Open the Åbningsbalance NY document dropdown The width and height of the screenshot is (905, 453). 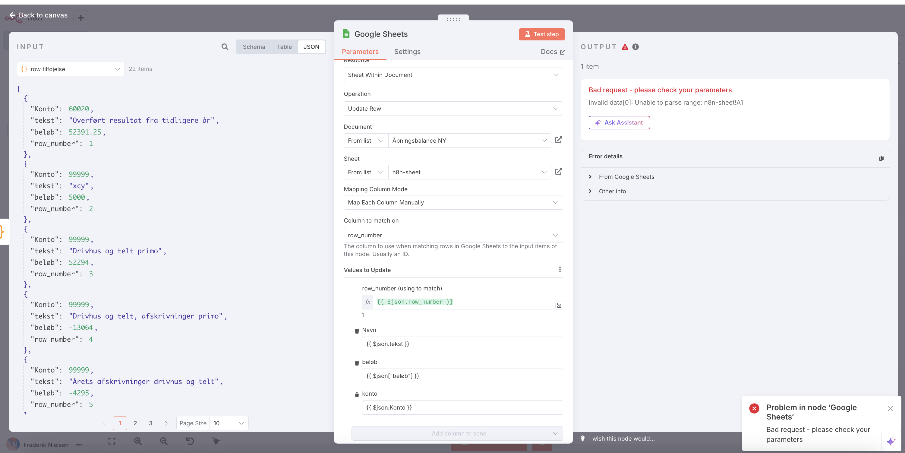pyautogui.click(x=469, y=141)
